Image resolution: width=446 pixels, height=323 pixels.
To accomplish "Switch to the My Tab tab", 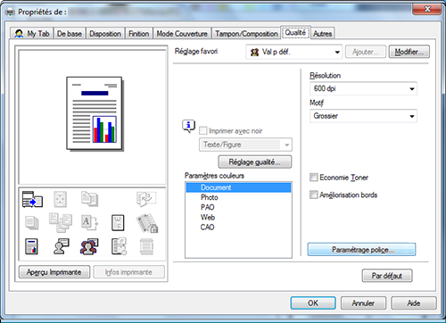I will coord(32,34).
